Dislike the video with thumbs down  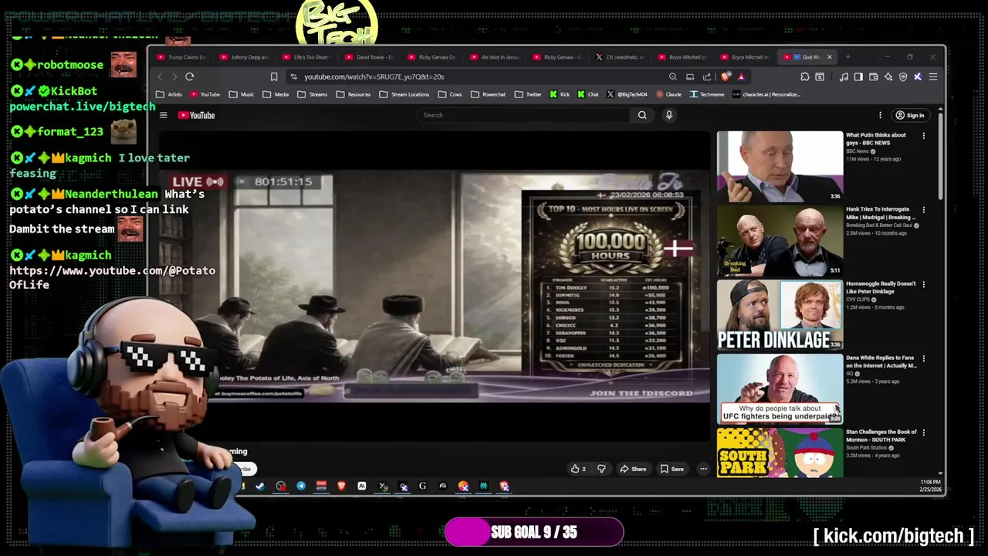601,469
